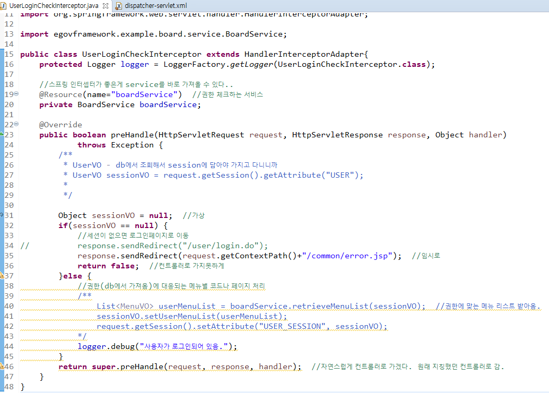Click 'HttpServletResponse' type on line 23

337,135
